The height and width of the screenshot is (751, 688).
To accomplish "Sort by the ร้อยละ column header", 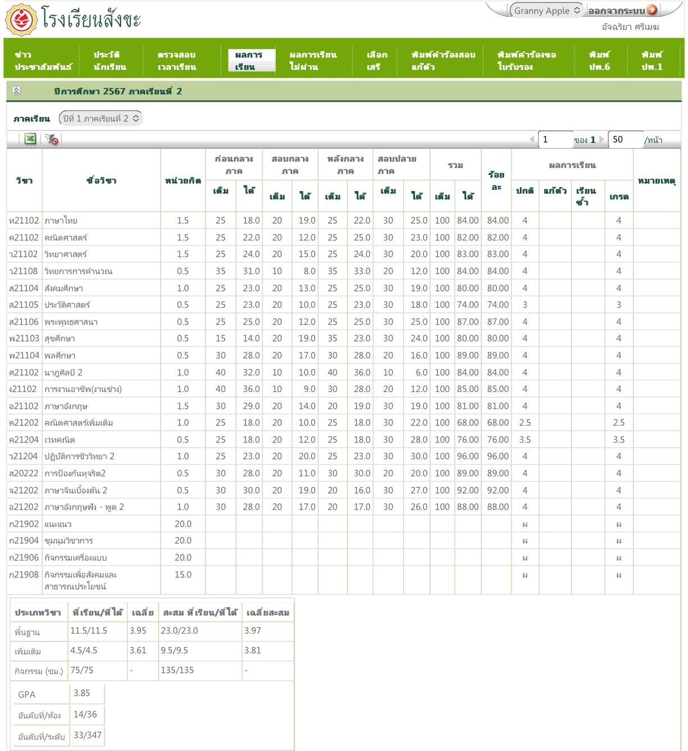I will tap(496, 180).
